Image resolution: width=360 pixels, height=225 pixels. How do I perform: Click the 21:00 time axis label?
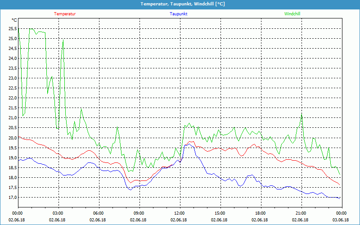[301, 213]
